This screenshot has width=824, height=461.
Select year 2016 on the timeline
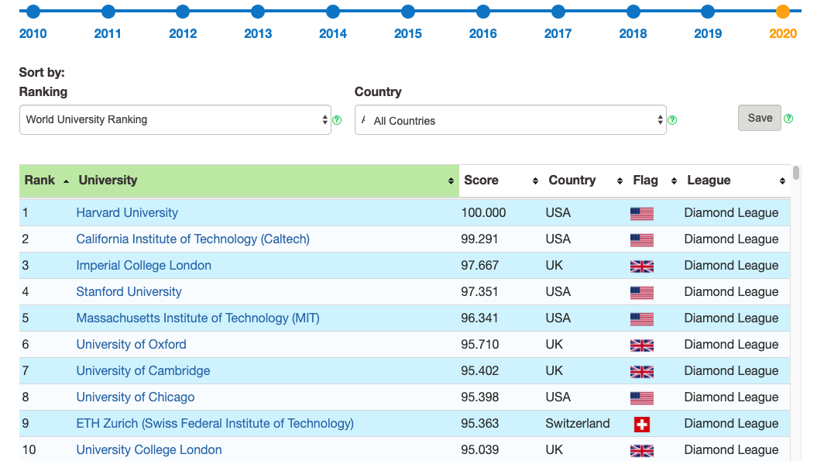point(483,12)
